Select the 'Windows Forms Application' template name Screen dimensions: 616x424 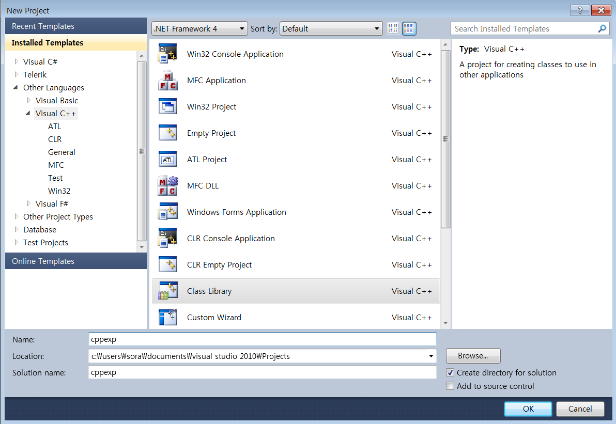click(x=237, y=212)
